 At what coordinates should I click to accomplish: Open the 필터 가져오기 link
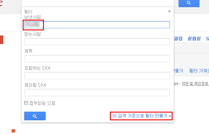click(199, 71)
